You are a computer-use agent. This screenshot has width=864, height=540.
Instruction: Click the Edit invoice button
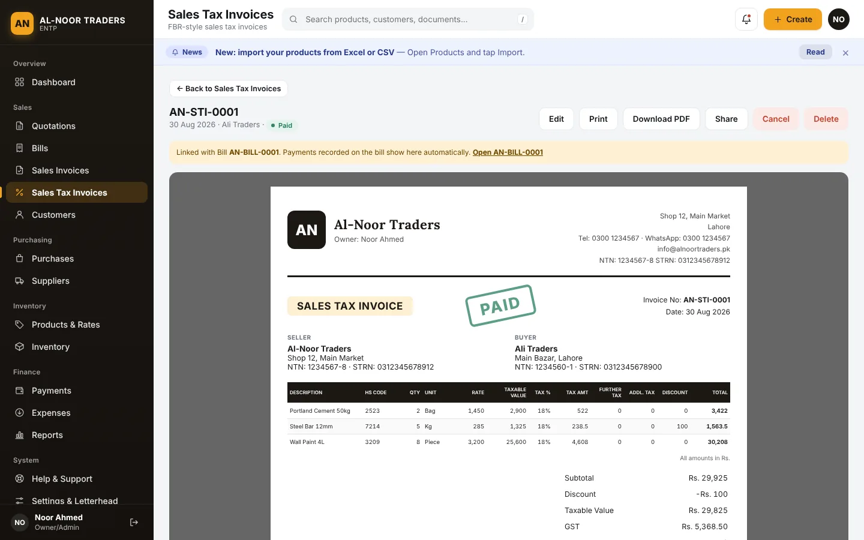click(x=556, y=119)
